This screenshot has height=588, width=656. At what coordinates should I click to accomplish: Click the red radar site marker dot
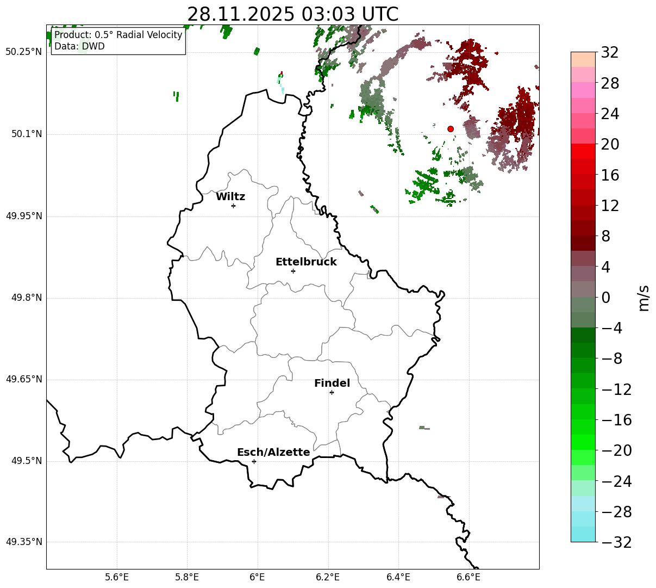[x=451, y=129]
